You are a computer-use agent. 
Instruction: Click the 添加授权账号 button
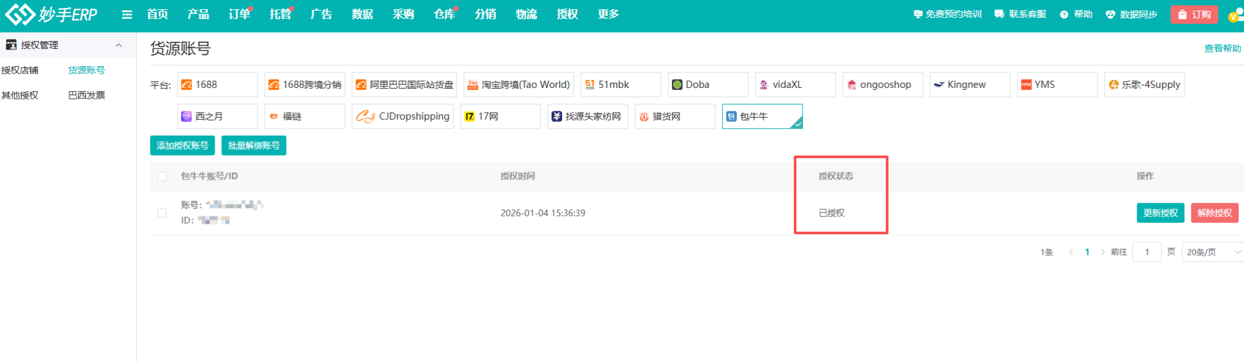tap(183, 146)
